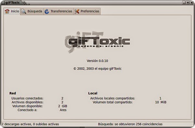
Task: Click 'Búsqueda: se obtuvieron 256 coincidencias' status
Action: (130, 124)
